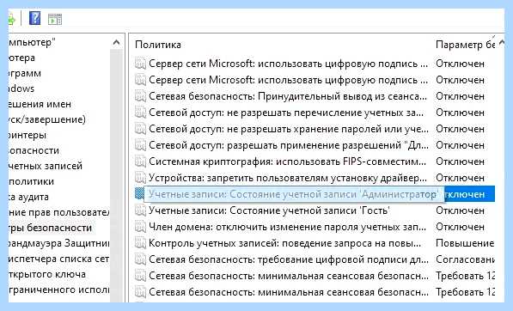The height and width of the screenshot is (311, 513).
Task: Select policy 'Учетные записи: Состояние учетной записи Гость'
Action: (269, 210)
